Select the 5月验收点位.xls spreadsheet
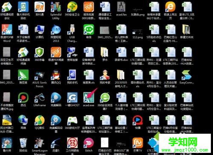The image size is (213, 155). (154, 29)
